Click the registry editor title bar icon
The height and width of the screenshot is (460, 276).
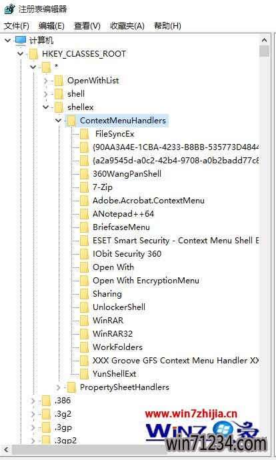point(10,9)
